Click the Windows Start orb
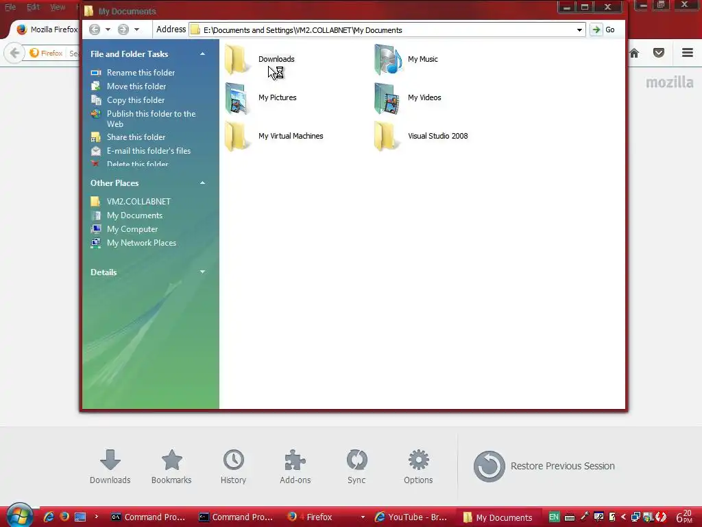702x527 pixels. (x=19, y=515)
